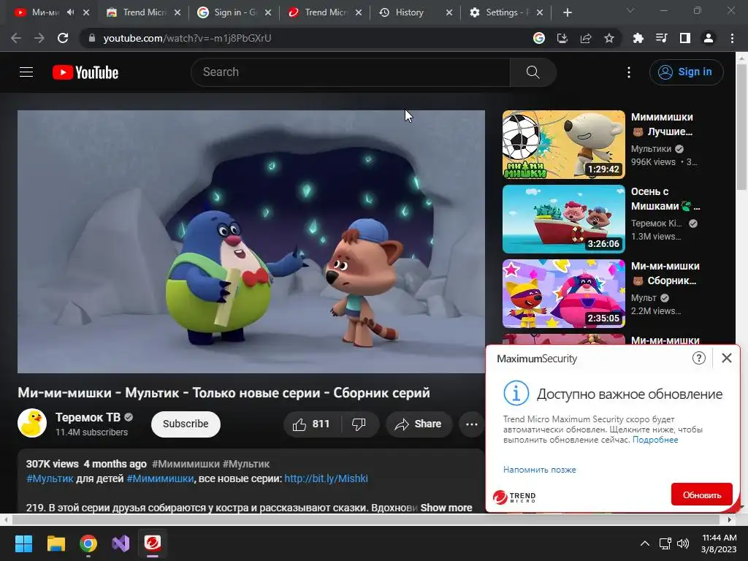The image size is (748, 561).
Task: Go back to the previous page
Action: (x=16, y=38)
